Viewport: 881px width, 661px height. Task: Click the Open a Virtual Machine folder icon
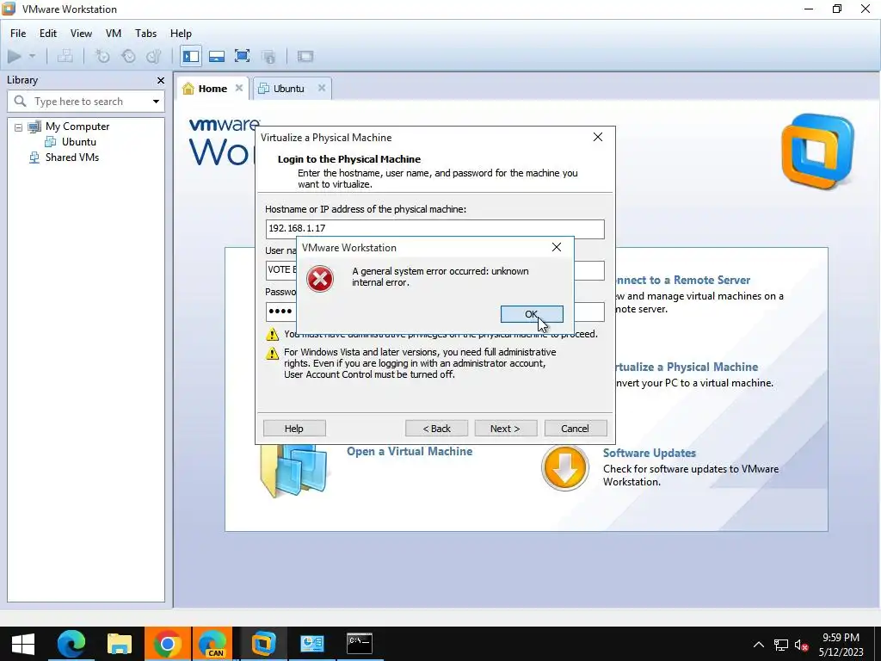tap(293, 471)
